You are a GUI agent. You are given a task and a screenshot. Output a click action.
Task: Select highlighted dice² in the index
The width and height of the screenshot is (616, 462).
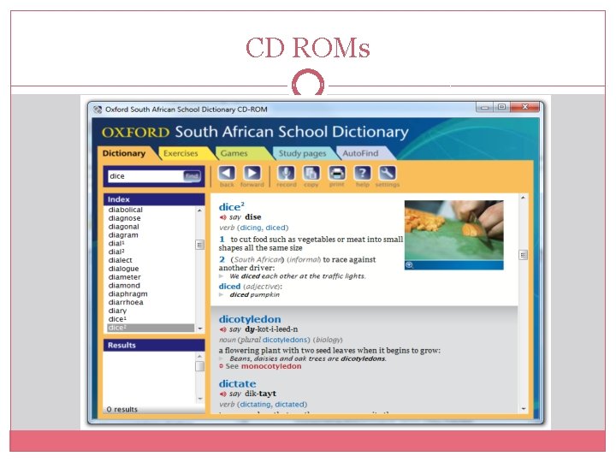(151, 328)
